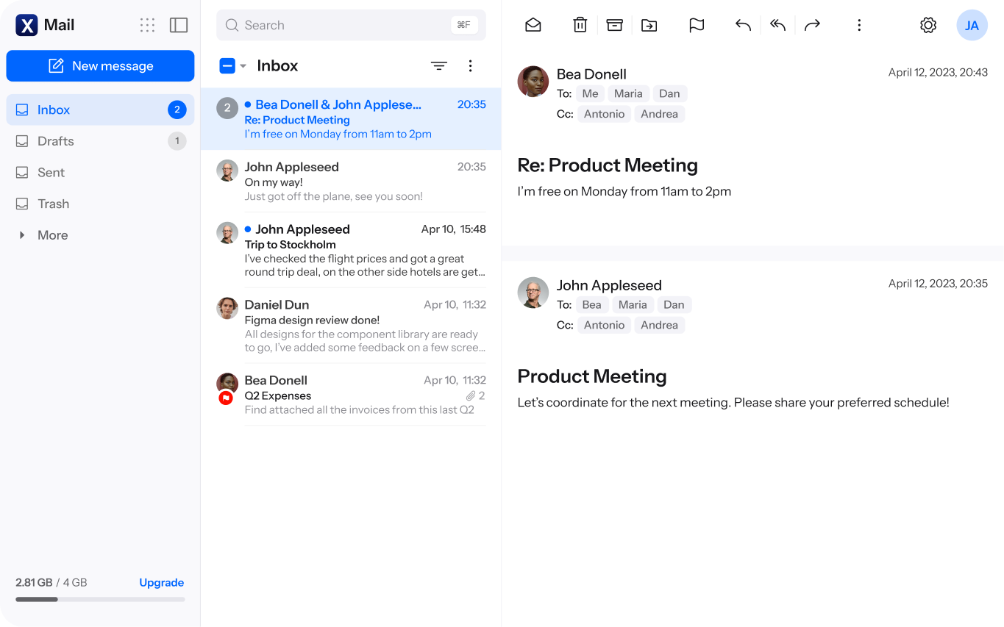Toggle the sidebar panel icon
The image size is (1004, 627).
[x=179, y=25]
